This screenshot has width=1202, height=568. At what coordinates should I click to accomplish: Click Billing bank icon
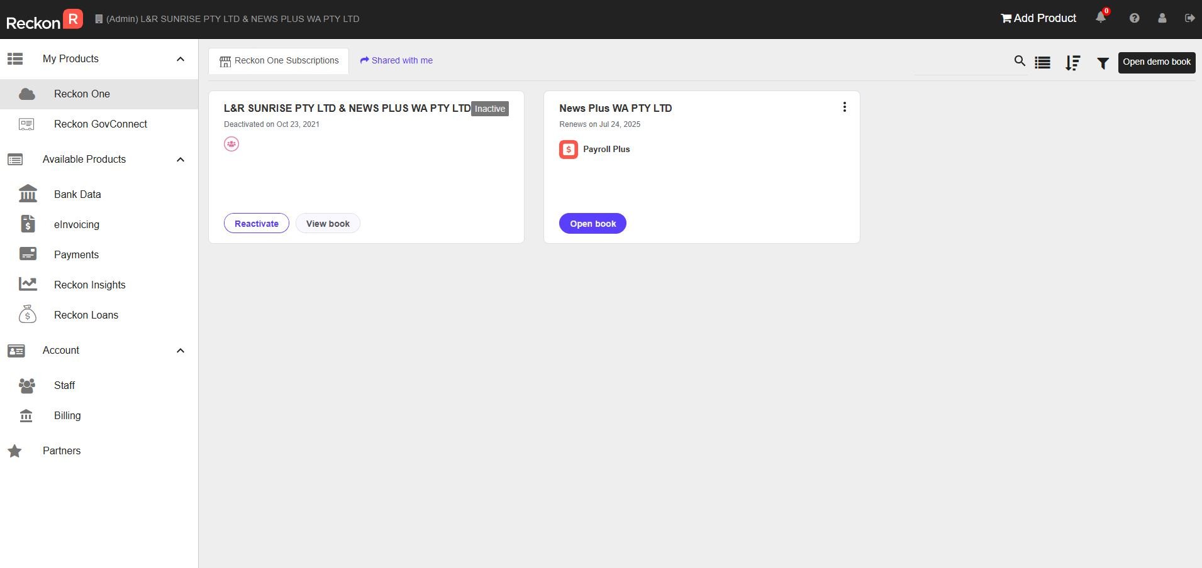pyautogui.click(x=26, y=416)
